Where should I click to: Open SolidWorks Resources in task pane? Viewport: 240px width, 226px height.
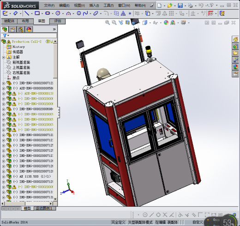point(235,40)
